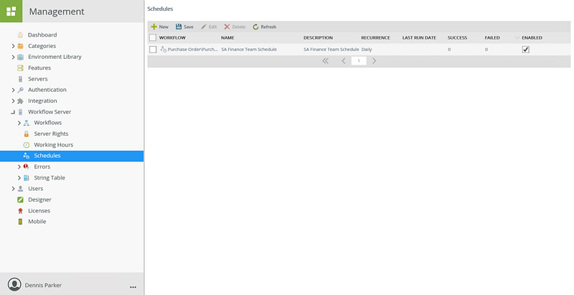Click the Features icon in sidebar
This screenshot has height=295, width=574.
click(x=21, y=67)
